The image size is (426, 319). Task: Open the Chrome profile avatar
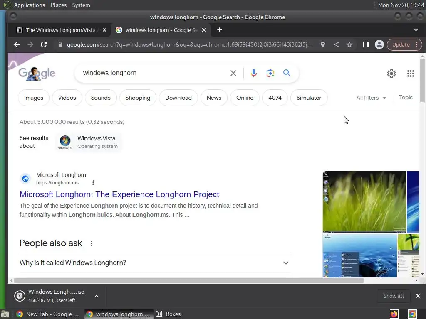tap(379, 44)
